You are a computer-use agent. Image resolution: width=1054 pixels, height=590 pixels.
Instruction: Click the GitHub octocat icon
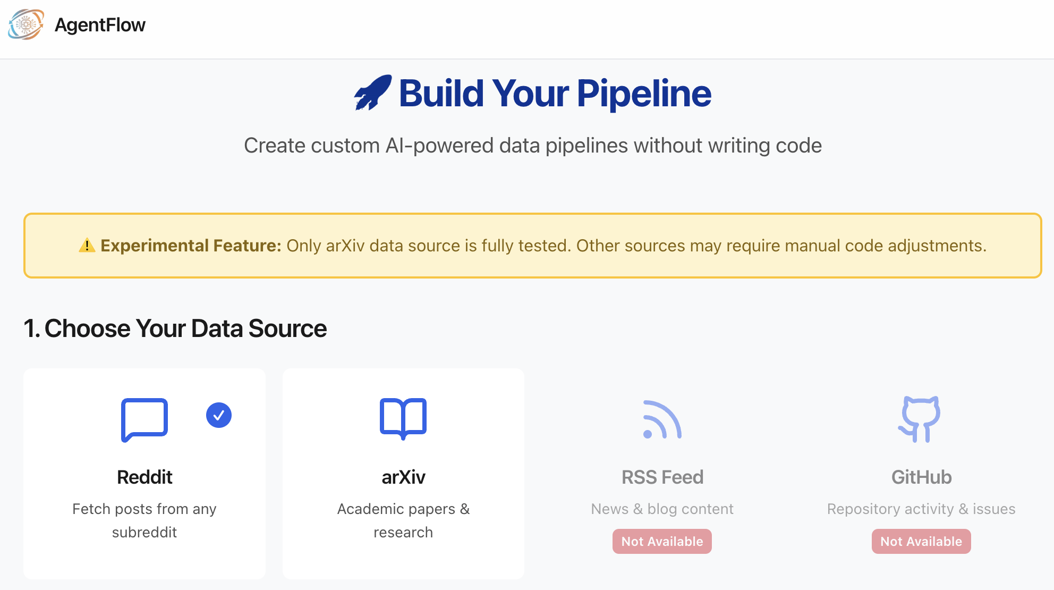point(921,419)
